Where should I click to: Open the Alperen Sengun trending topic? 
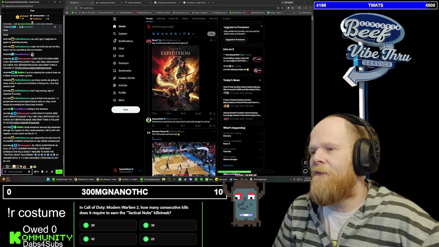230,159
